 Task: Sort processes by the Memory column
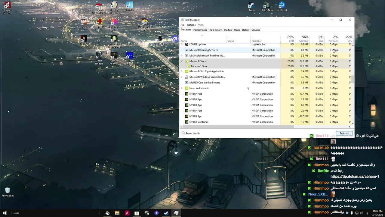pos(303,39)
